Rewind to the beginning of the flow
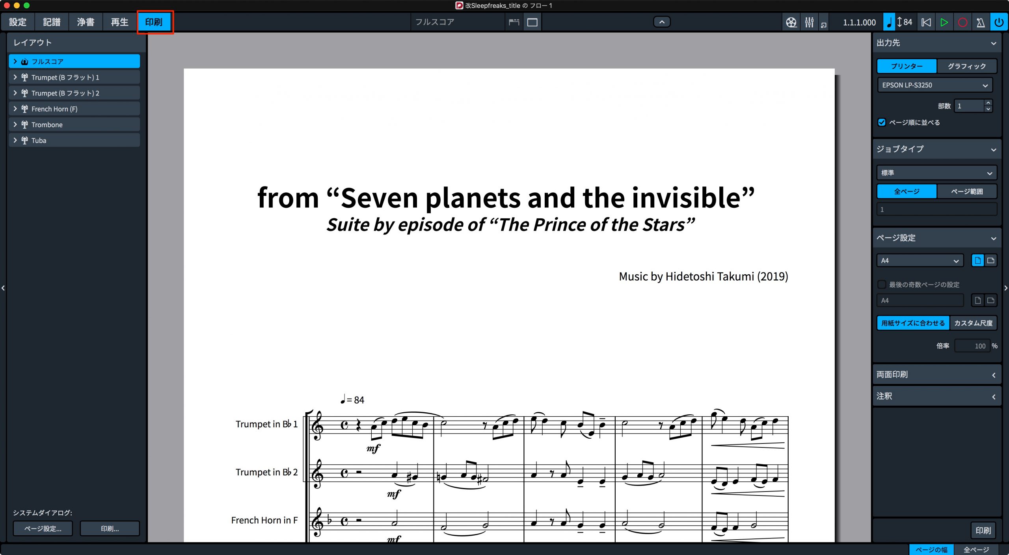This screenshot has width=1009, height=555. point(926,22)
